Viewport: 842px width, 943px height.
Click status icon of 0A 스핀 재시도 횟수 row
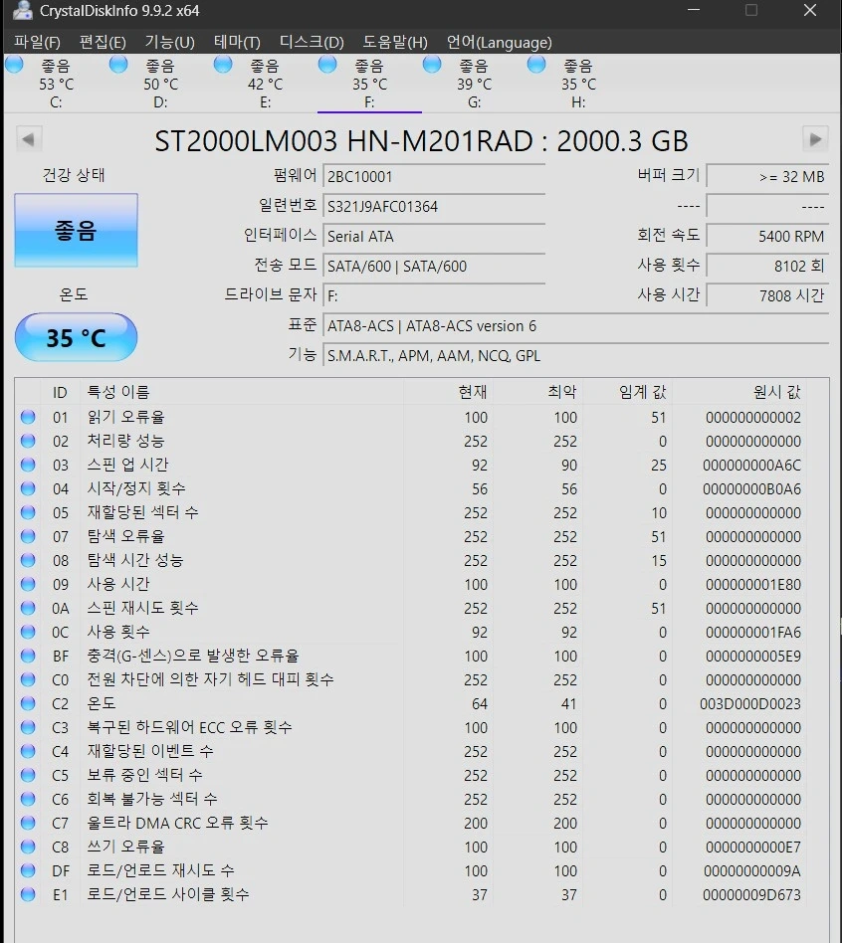click(28, 608)
